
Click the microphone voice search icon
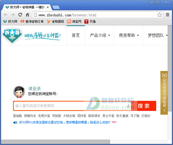(128, 106)
